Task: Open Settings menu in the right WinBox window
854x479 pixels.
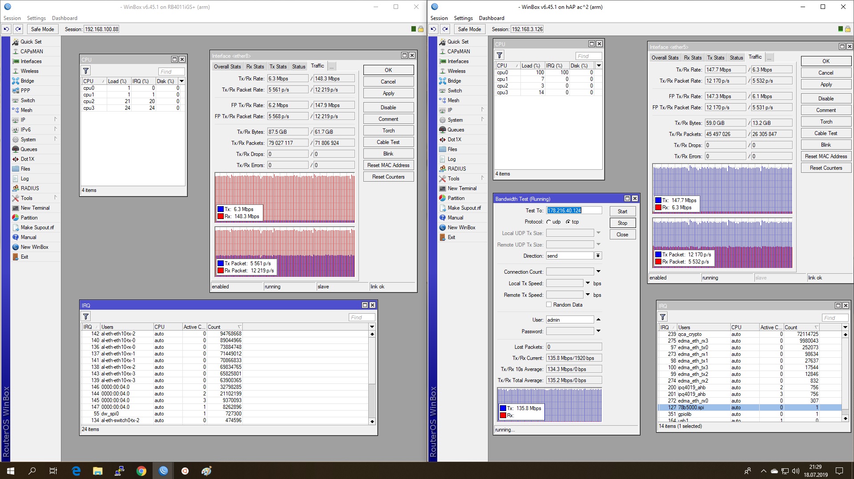Action: point(463,18)
